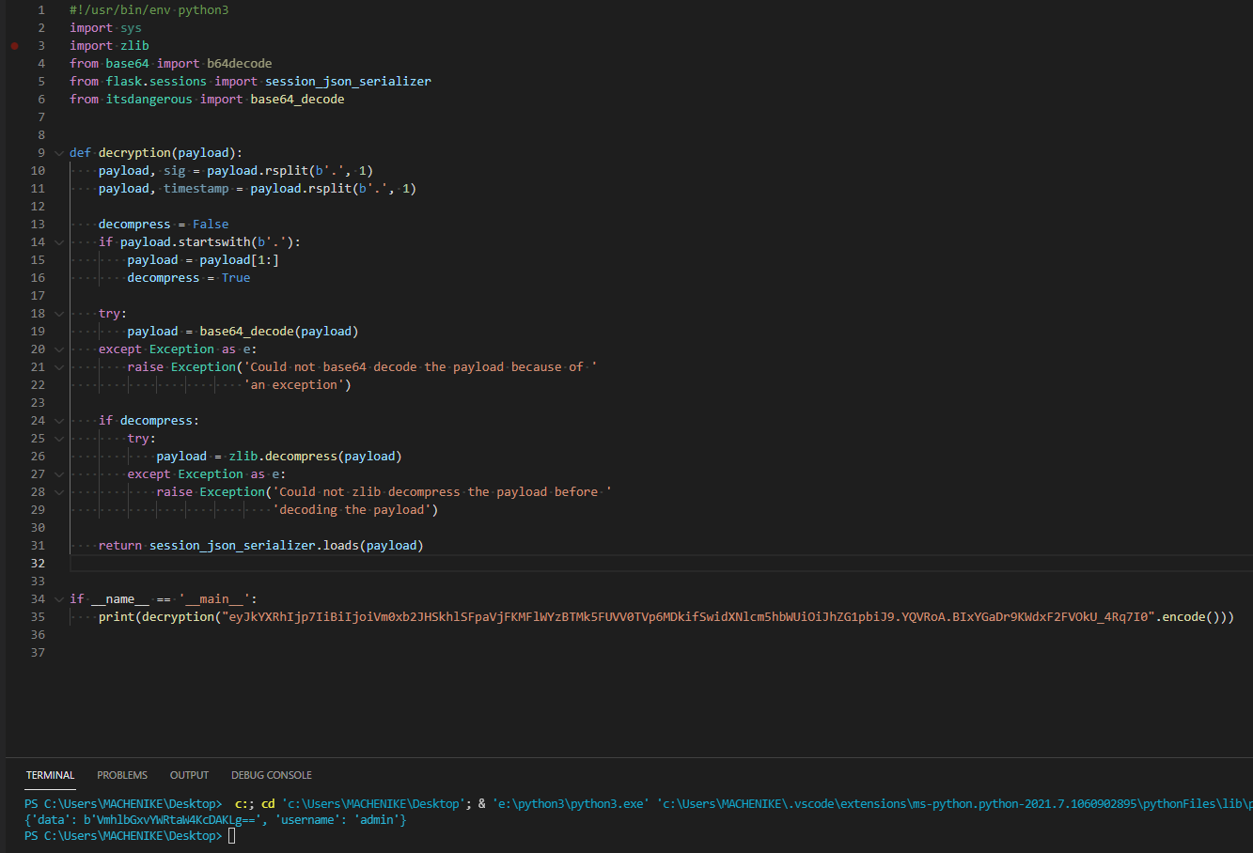Click the long 'eyJkYXRhIjp7...' token string on line 35

(687, 616)
